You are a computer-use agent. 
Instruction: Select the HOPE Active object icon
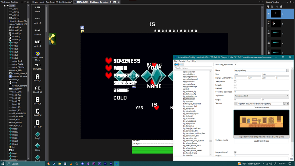pos(37,7)
